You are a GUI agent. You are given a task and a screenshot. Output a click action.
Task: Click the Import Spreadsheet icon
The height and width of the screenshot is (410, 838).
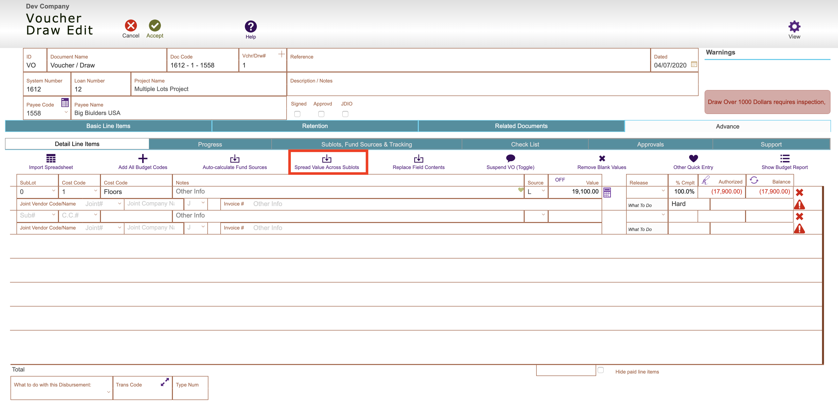pyautogui.click(x=51, y=158)
